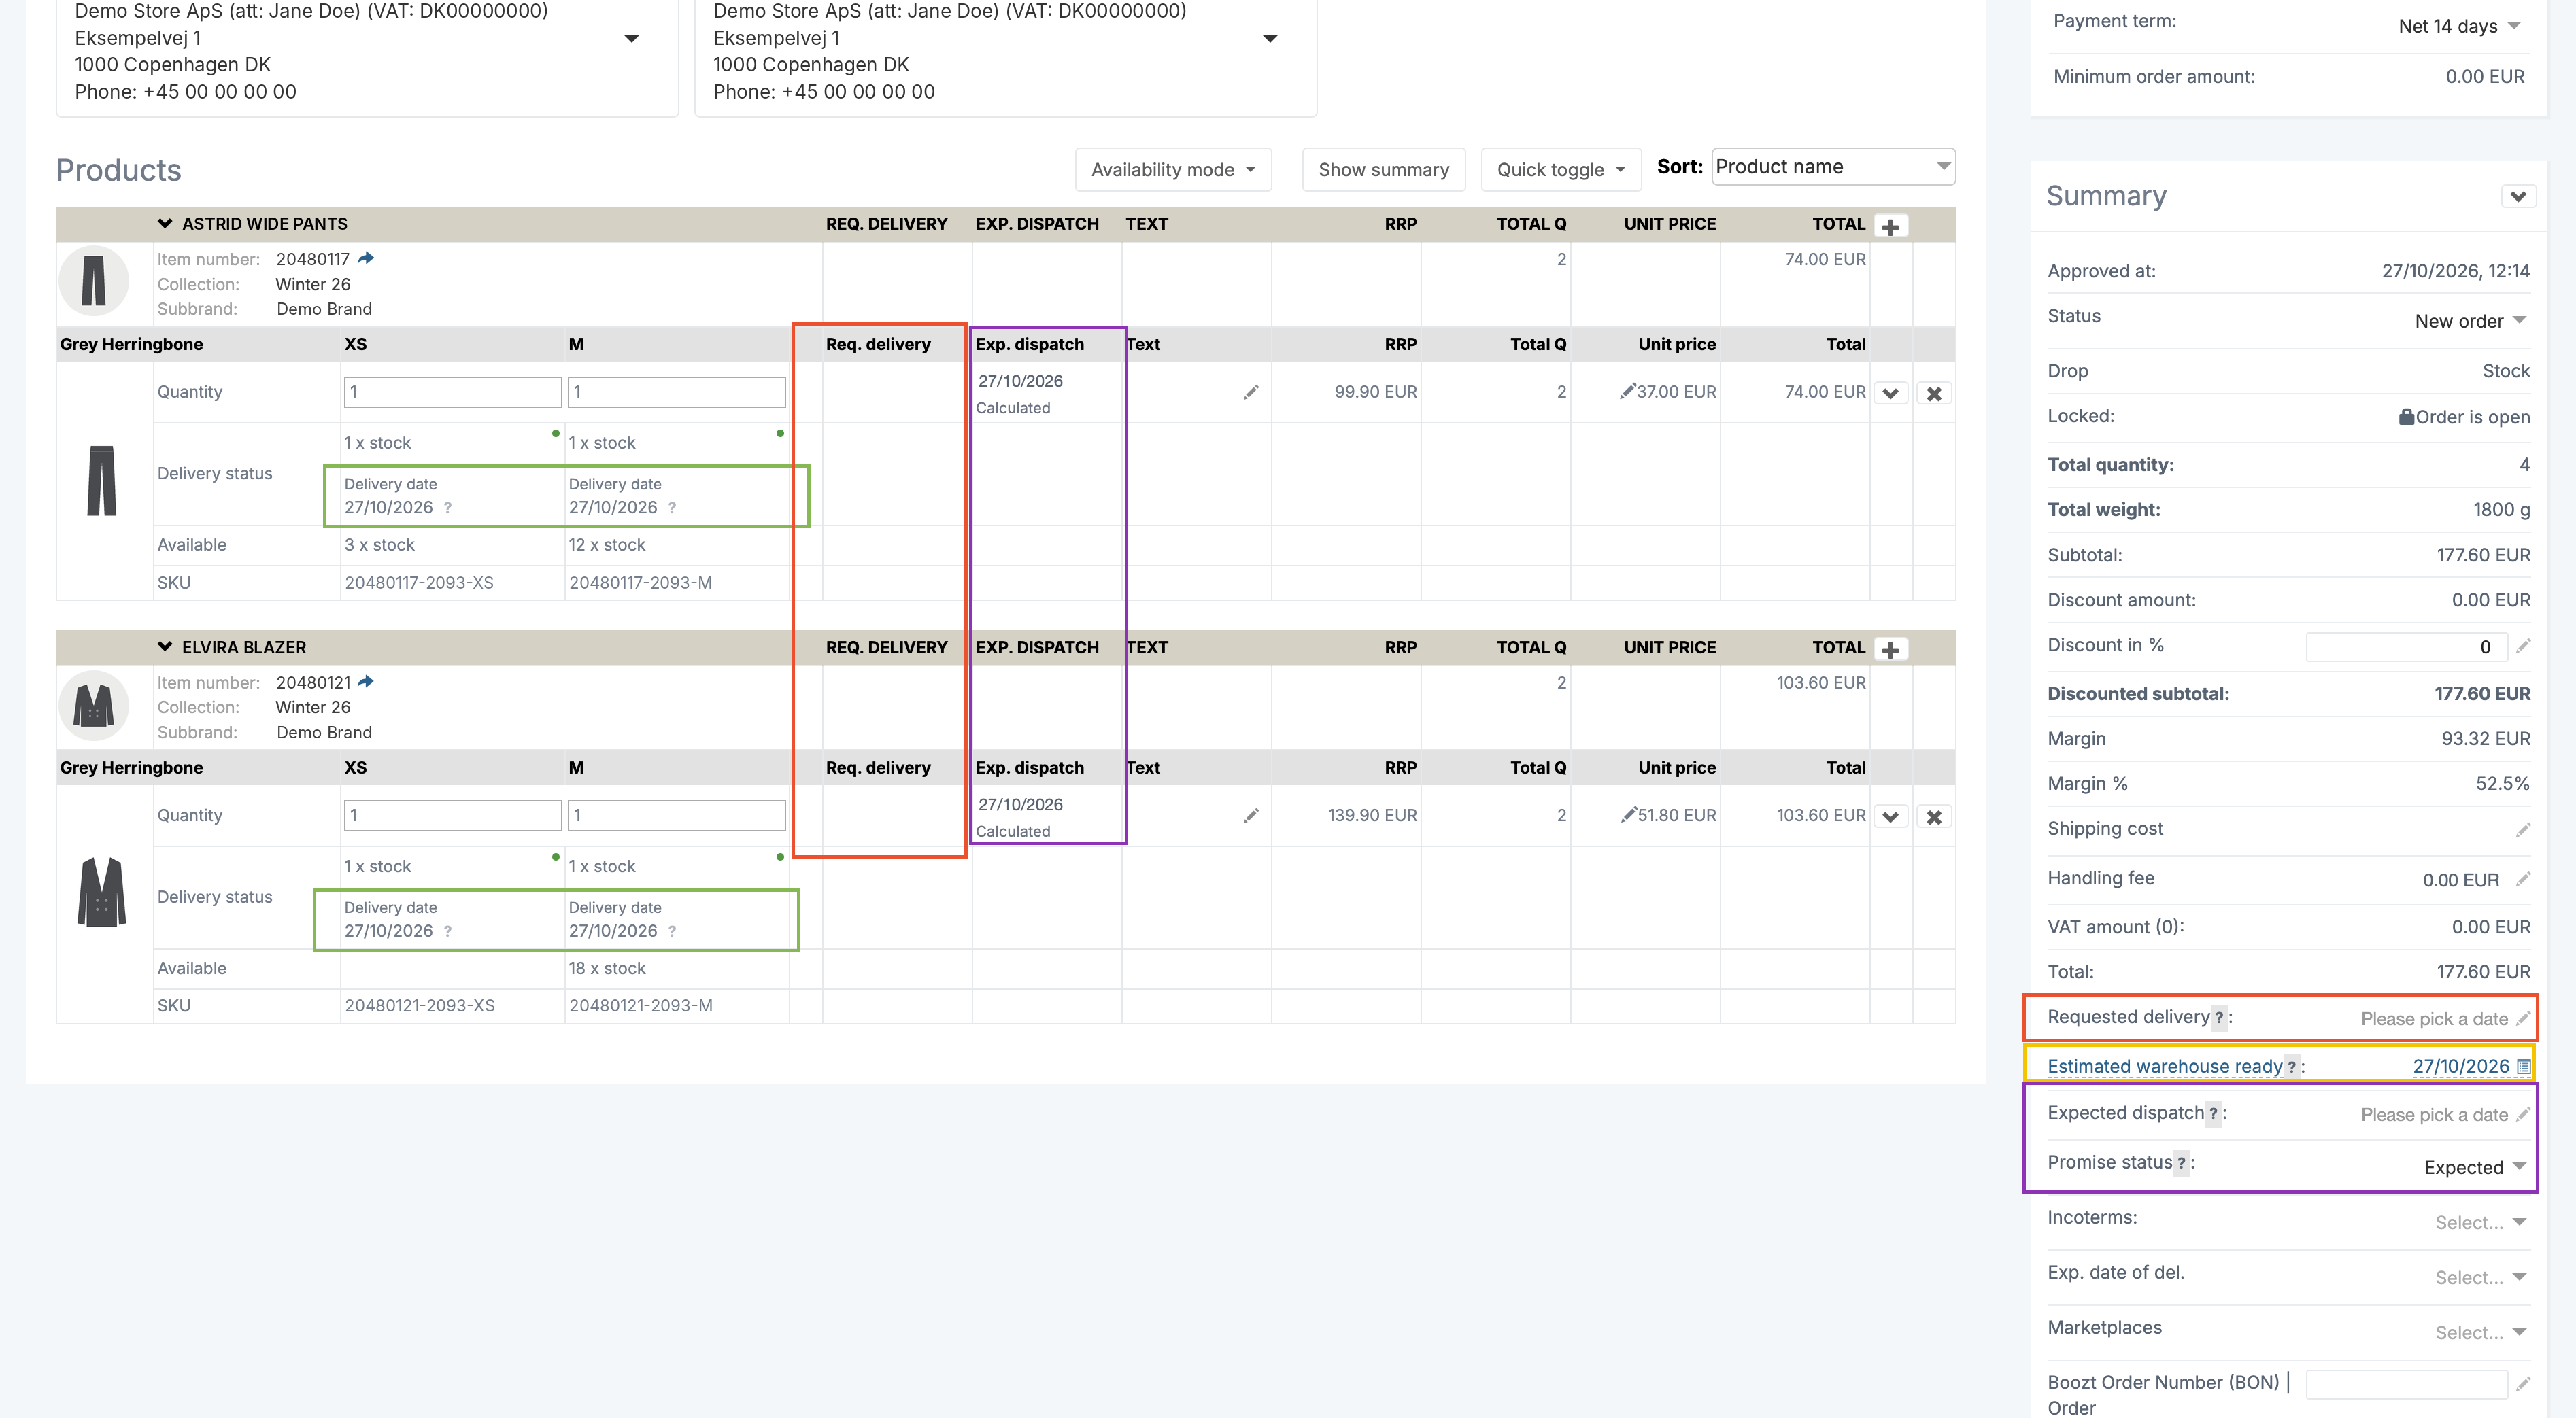Show Astrid XS delivery date help
This screenshot has width=2576, height=1418.
[x=448, y=508]
